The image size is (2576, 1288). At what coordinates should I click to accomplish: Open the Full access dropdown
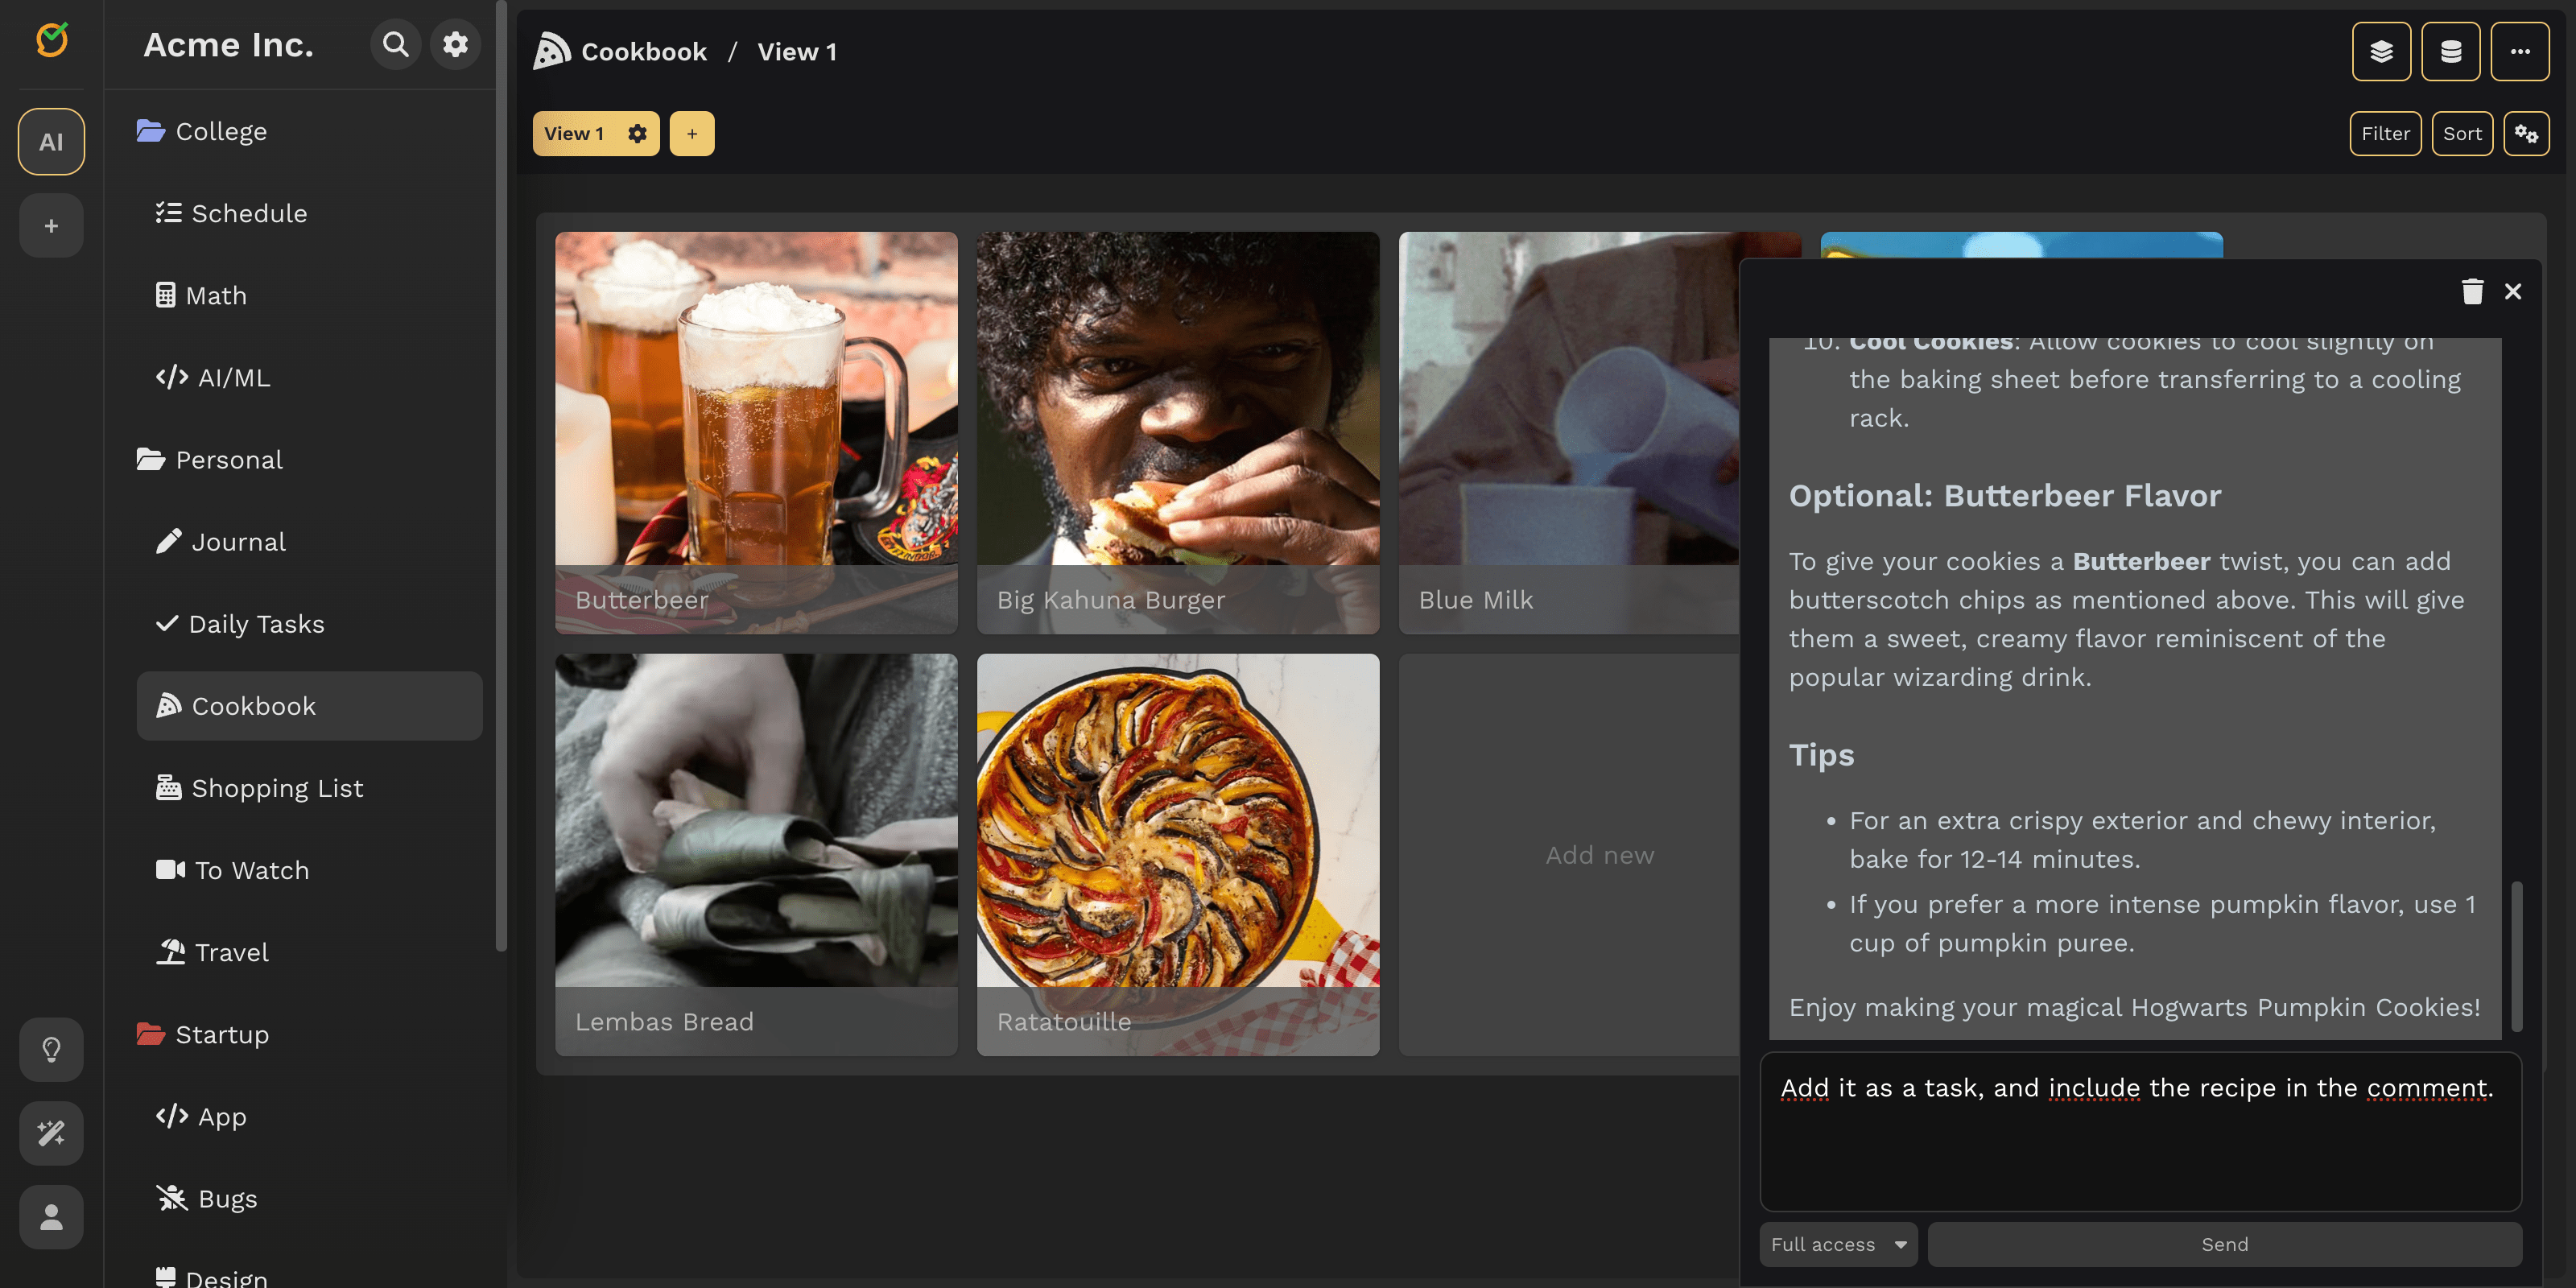(x=1838, y=1244)
